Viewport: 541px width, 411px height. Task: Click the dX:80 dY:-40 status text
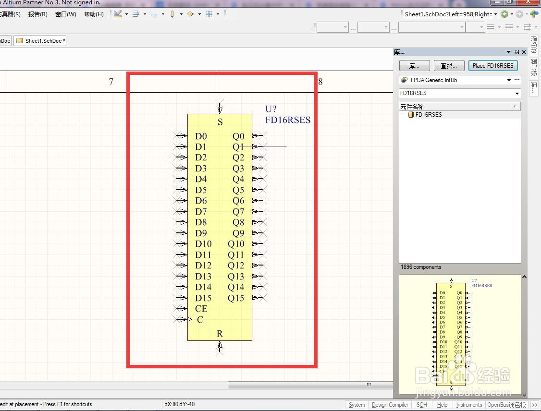click(179, 404)
